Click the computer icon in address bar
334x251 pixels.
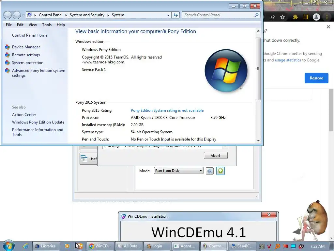[x=30, y=15]
